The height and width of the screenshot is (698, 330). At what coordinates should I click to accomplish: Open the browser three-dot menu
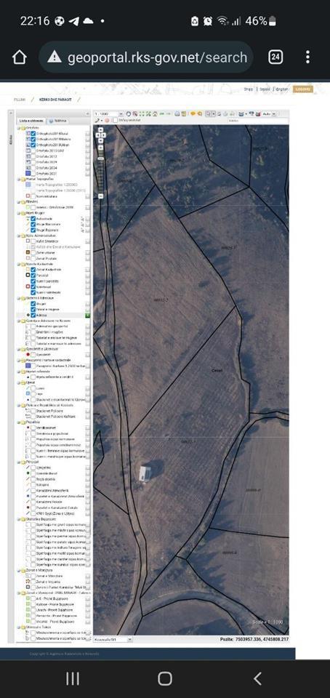pyautogui.click(x=307, y=57)
